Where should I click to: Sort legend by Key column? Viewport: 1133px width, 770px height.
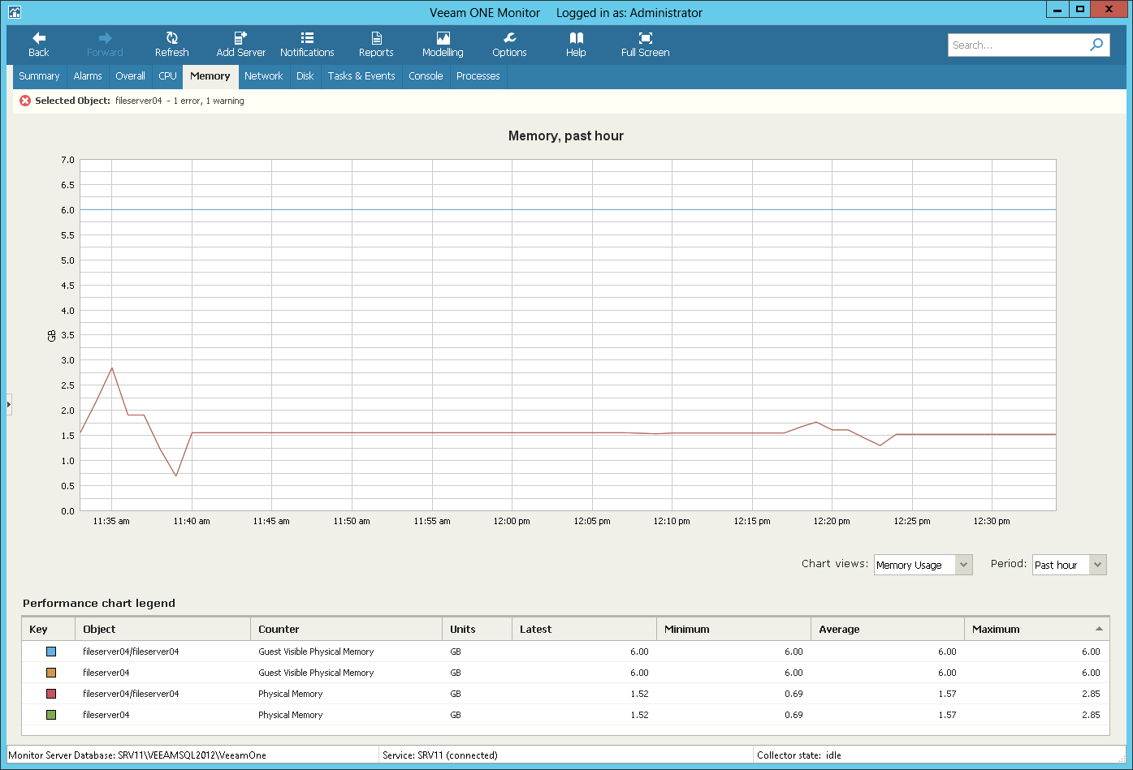pyautogui.click(x=48, y=629)
